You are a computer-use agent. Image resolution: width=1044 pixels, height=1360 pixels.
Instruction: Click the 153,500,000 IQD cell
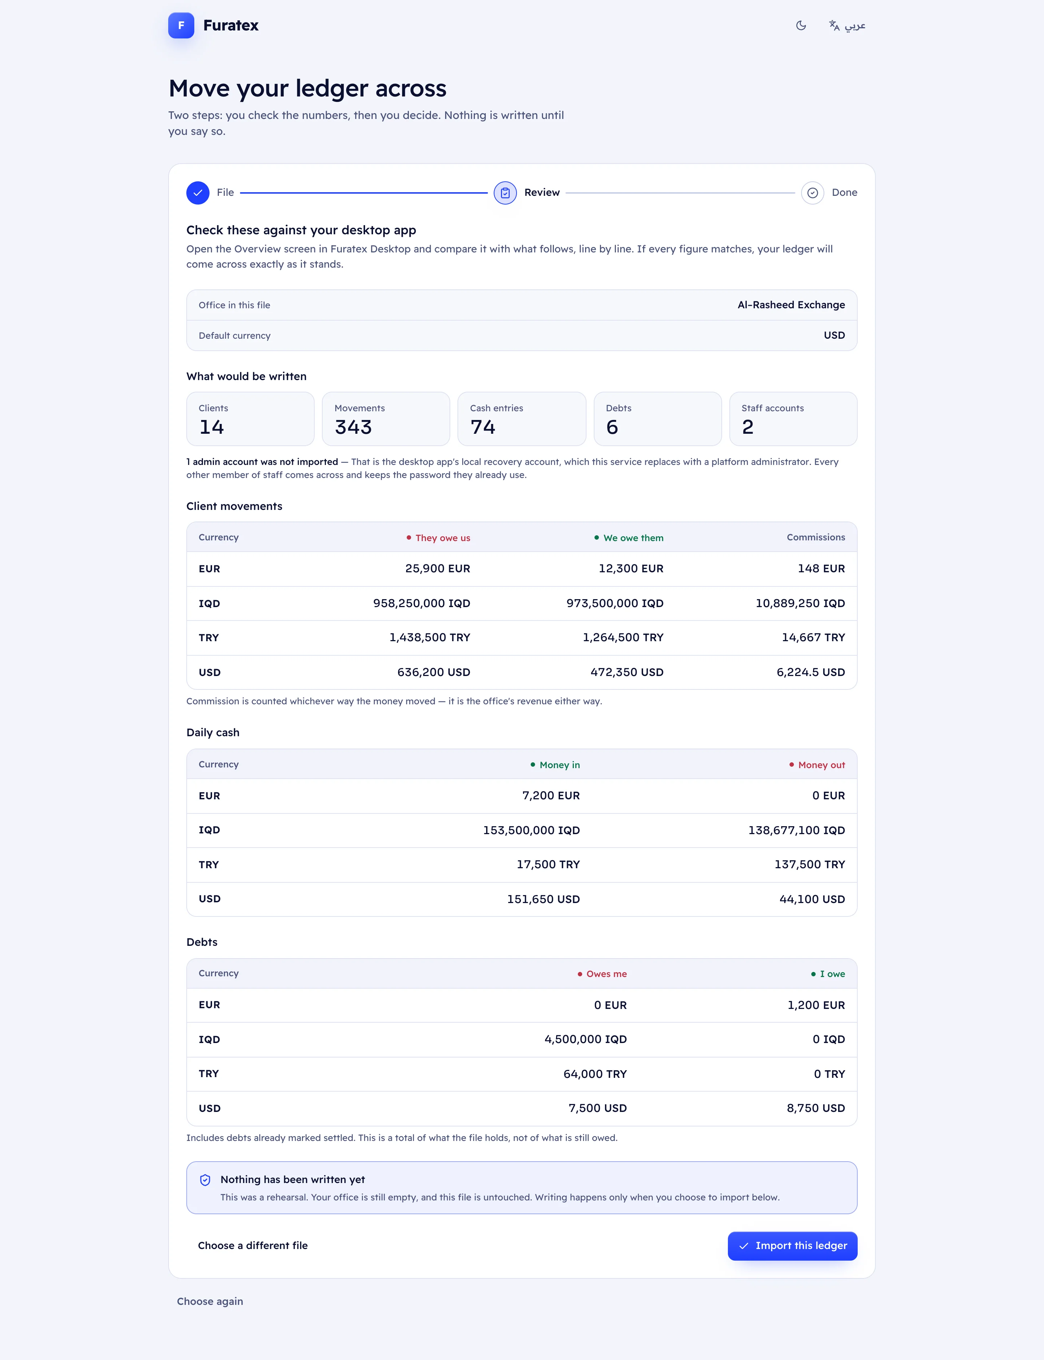[x=531, y=831]
